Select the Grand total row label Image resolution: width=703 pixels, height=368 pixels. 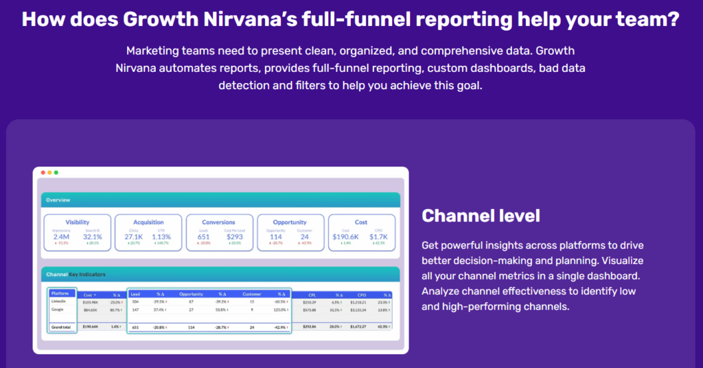tap(61, 328)
